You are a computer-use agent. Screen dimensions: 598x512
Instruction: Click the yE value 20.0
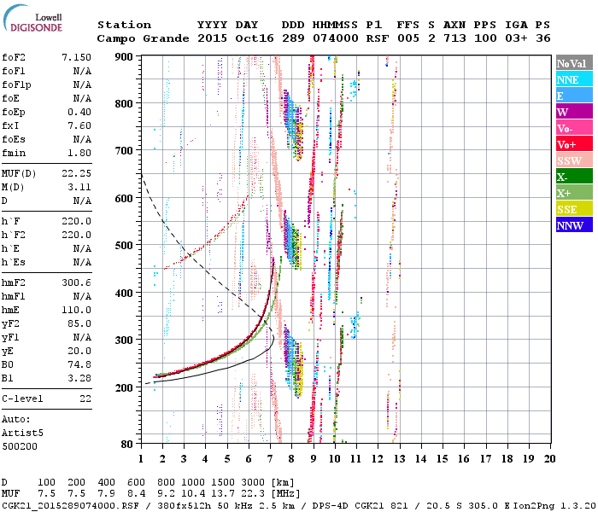click(x=79, y=352)
